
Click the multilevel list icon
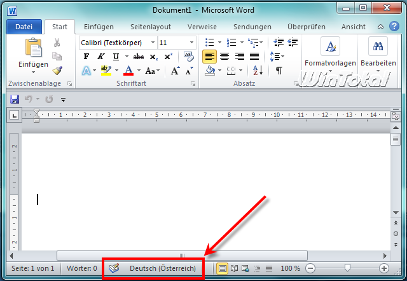point(253,43)
